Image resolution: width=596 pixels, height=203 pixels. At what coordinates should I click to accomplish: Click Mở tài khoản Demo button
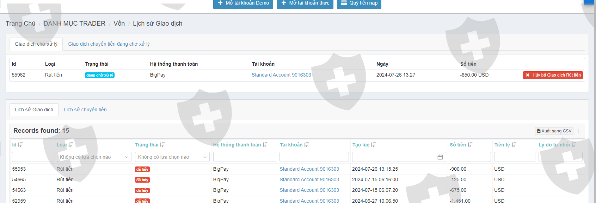coord(243,3)
